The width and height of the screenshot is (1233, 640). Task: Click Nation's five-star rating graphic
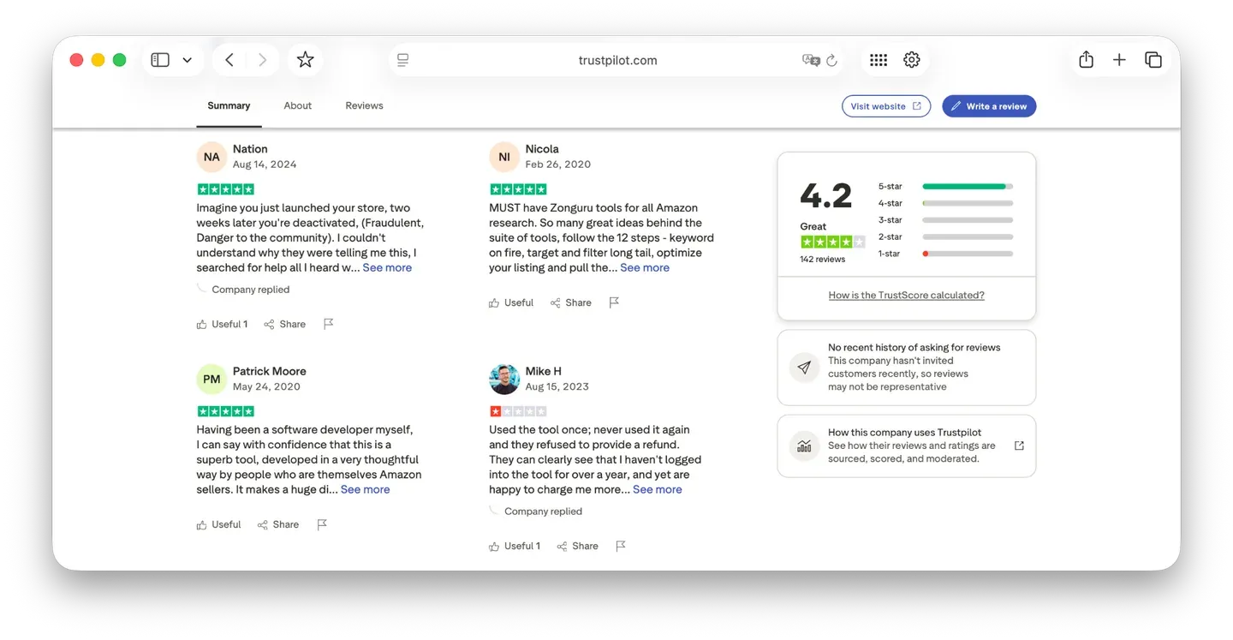[225, 189]
